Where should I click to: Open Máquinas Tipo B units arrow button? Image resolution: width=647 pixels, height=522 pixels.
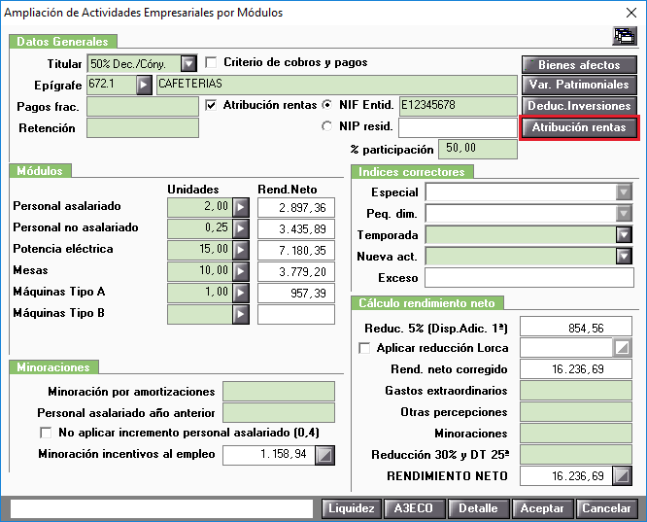click(241, 315)
